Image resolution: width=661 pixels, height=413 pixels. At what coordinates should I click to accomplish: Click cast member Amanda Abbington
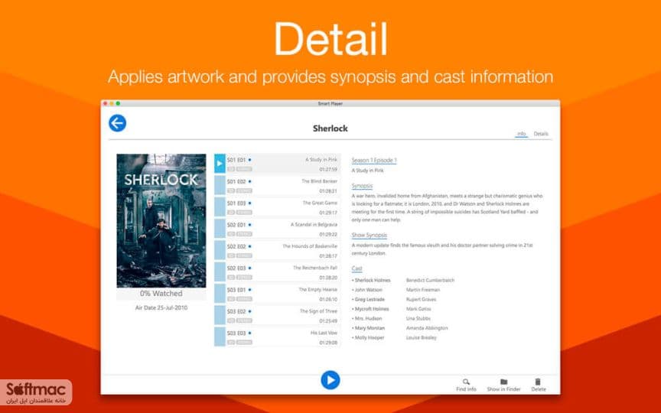(427, 328)
